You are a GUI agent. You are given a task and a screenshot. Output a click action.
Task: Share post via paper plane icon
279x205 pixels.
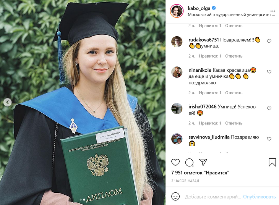coord(203,162)
